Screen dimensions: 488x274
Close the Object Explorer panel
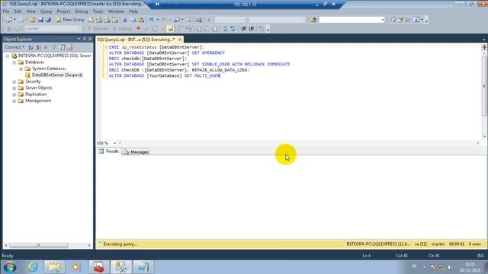(90, 39)
